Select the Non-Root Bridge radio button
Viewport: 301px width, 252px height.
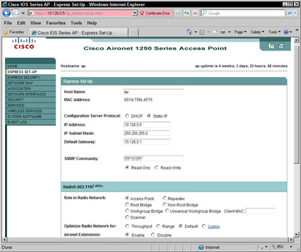click(x=165, y=204)
